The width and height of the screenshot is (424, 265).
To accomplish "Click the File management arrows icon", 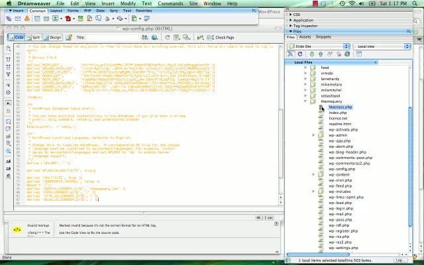I will [145, 38].
